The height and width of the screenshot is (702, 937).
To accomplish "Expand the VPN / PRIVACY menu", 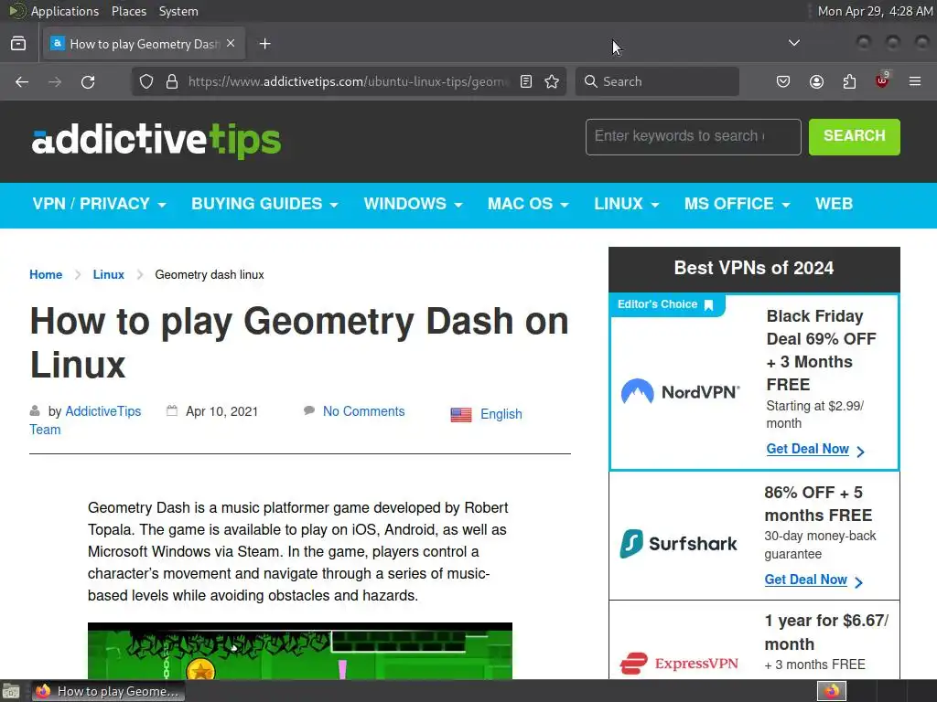I will [x=99, y=204].
